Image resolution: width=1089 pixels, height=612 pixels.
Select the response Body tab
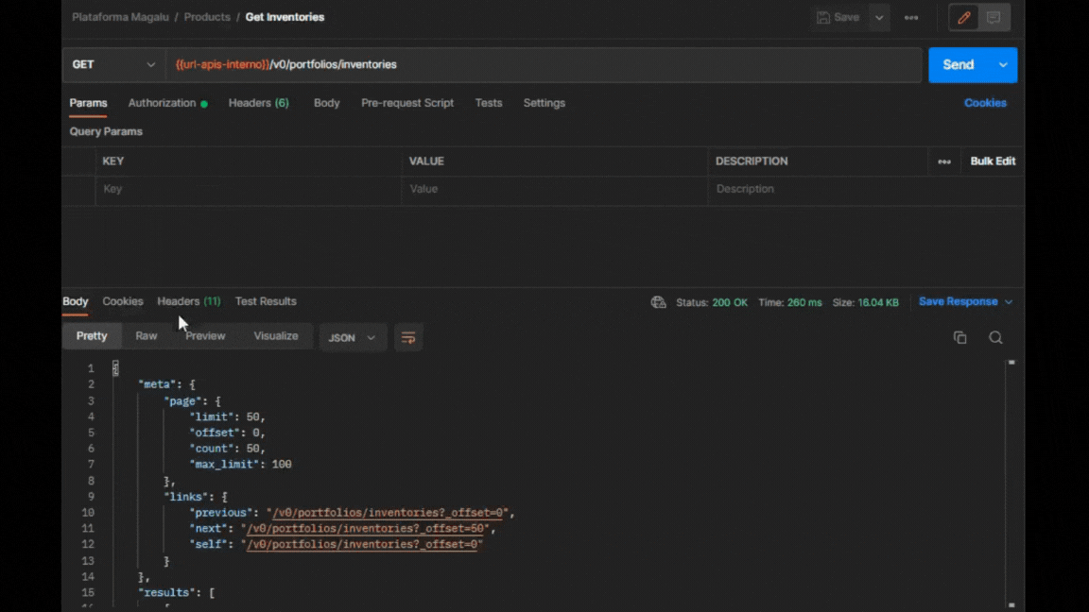point(75,302)
